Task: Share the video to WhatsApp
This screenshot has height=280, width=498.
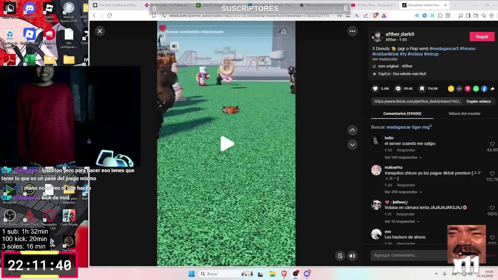Action: pyautogui.click(x=476, y=89)
